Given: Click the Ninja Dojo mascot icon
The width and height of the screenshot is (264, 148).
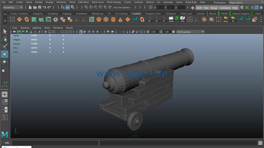Looking at the screenshot, I should coord(193,8).
